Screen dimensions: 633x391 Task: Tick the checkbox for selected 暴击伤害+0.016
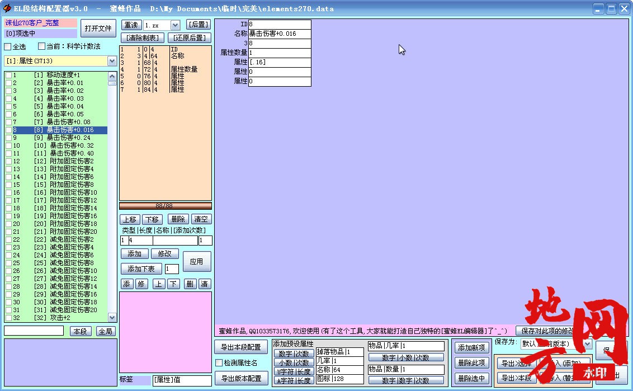coord(8,130)
